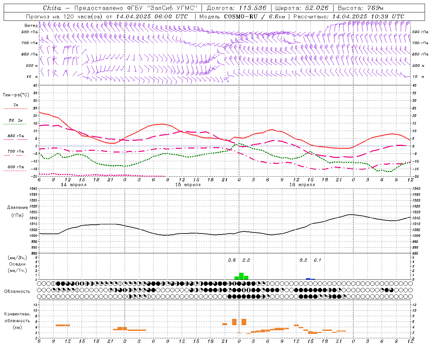
Task: Click "Прогноз на 120 часа(ов)" text
Action: [64, 16]
